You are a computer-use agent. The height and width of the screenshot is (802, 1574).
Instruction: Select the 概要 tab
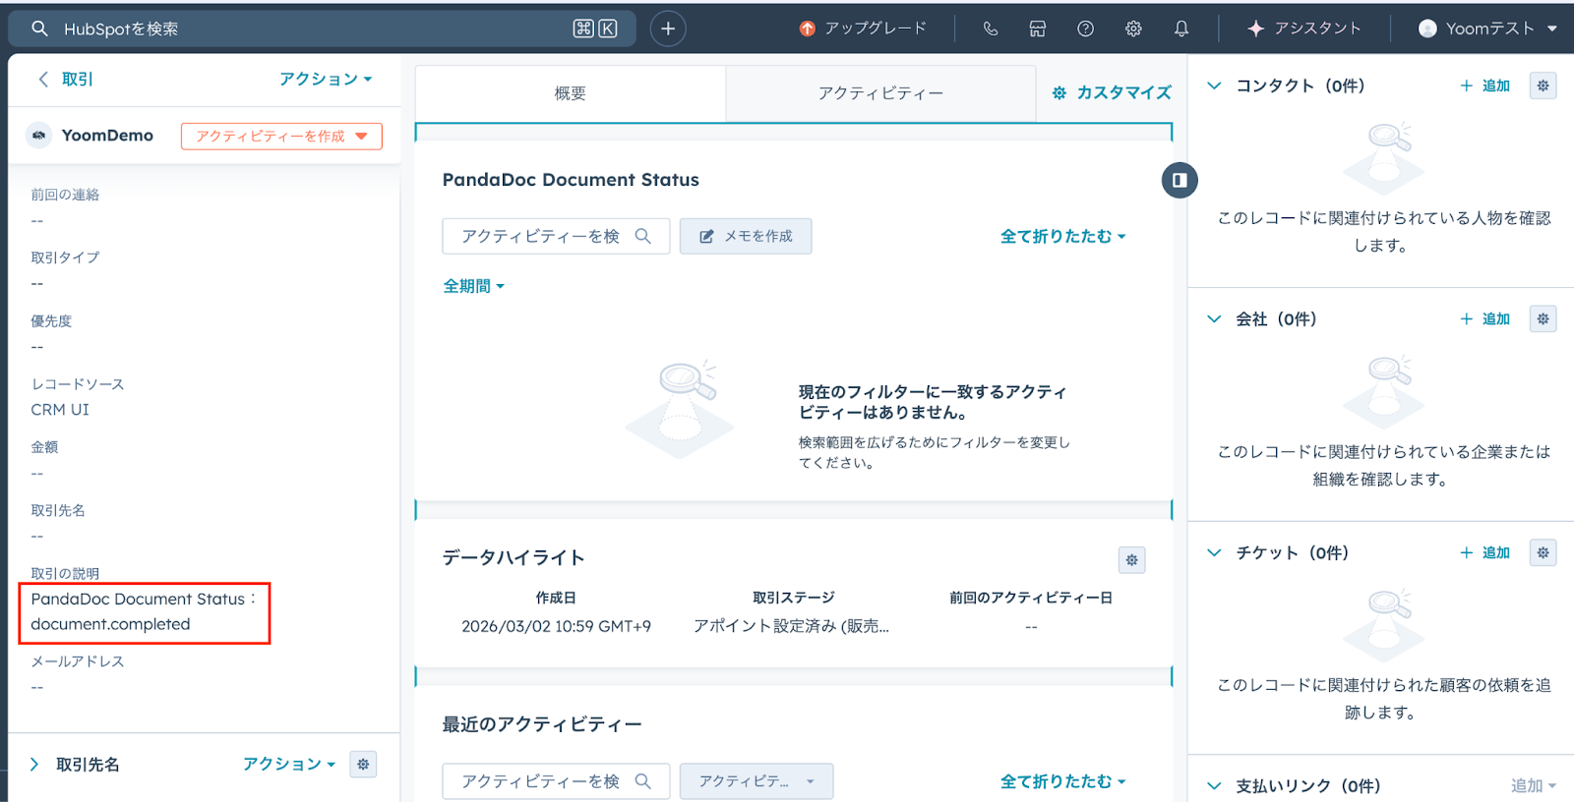570,93
